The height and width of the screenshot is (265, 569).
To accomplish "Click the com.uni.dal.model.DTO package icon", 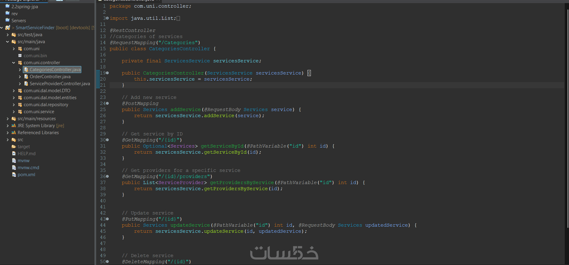I will tap(20, 91).
